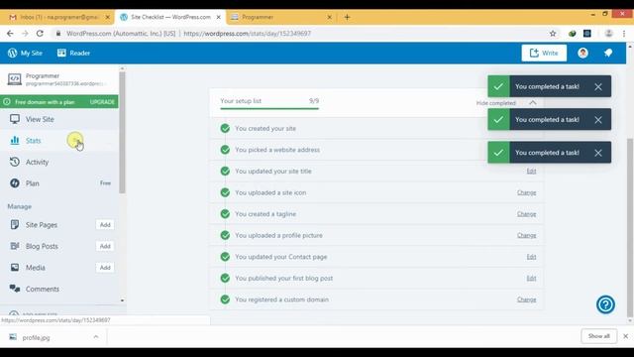Open Media in the sidebar
Screen dimensions: 634x357
point(36,268)
